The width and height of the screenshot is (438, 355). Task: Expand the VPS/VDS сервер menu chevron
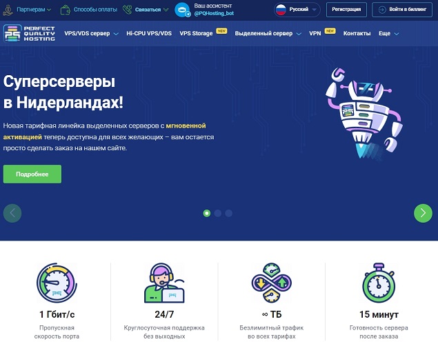point(116,34)
